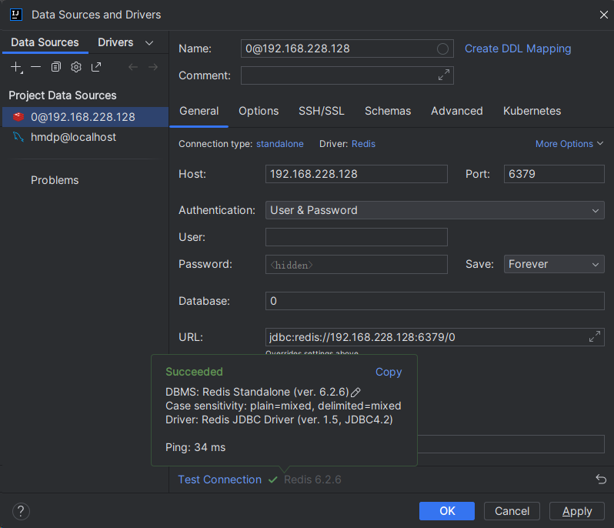Viewport: 614px width, 528px height.
Task: Duplicate the selected data source
Action: pos(56,67)
